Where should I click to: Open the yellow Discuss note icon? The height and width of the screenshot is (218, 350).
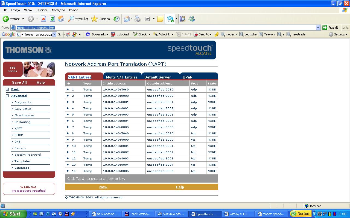click(x=160, y=19)
